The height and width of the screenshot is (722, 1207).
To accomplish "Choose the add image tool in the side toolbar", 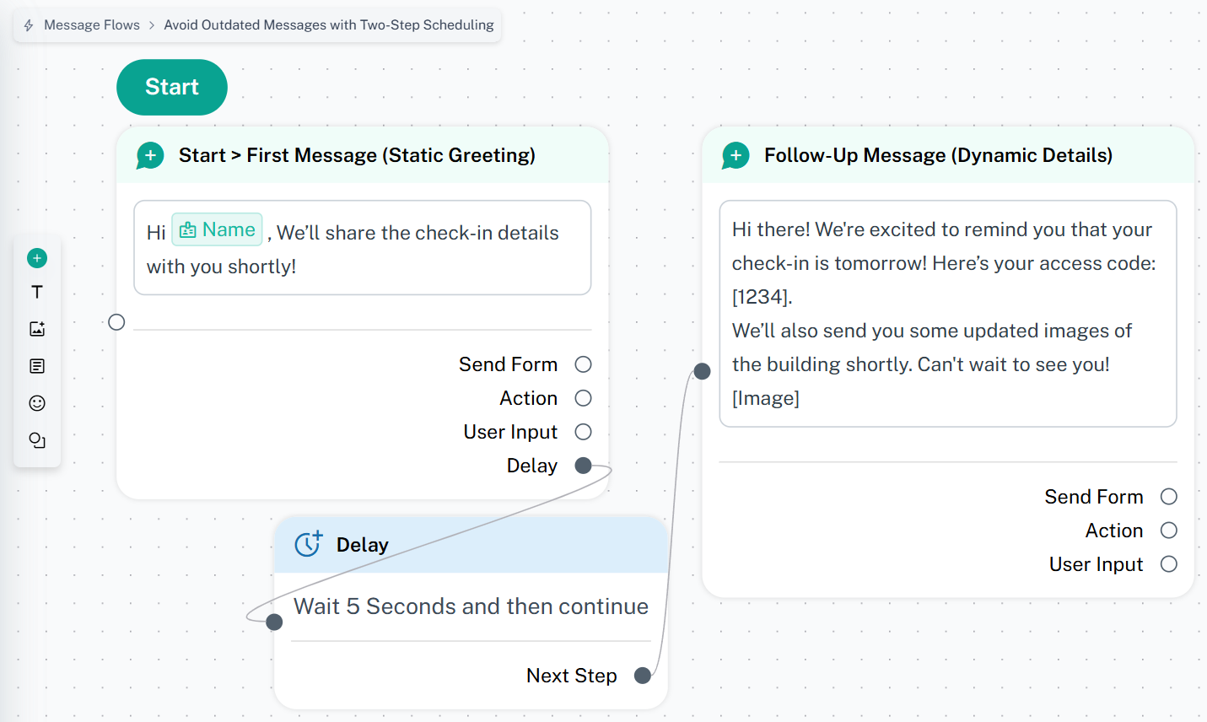I will [x=37, y=329].
